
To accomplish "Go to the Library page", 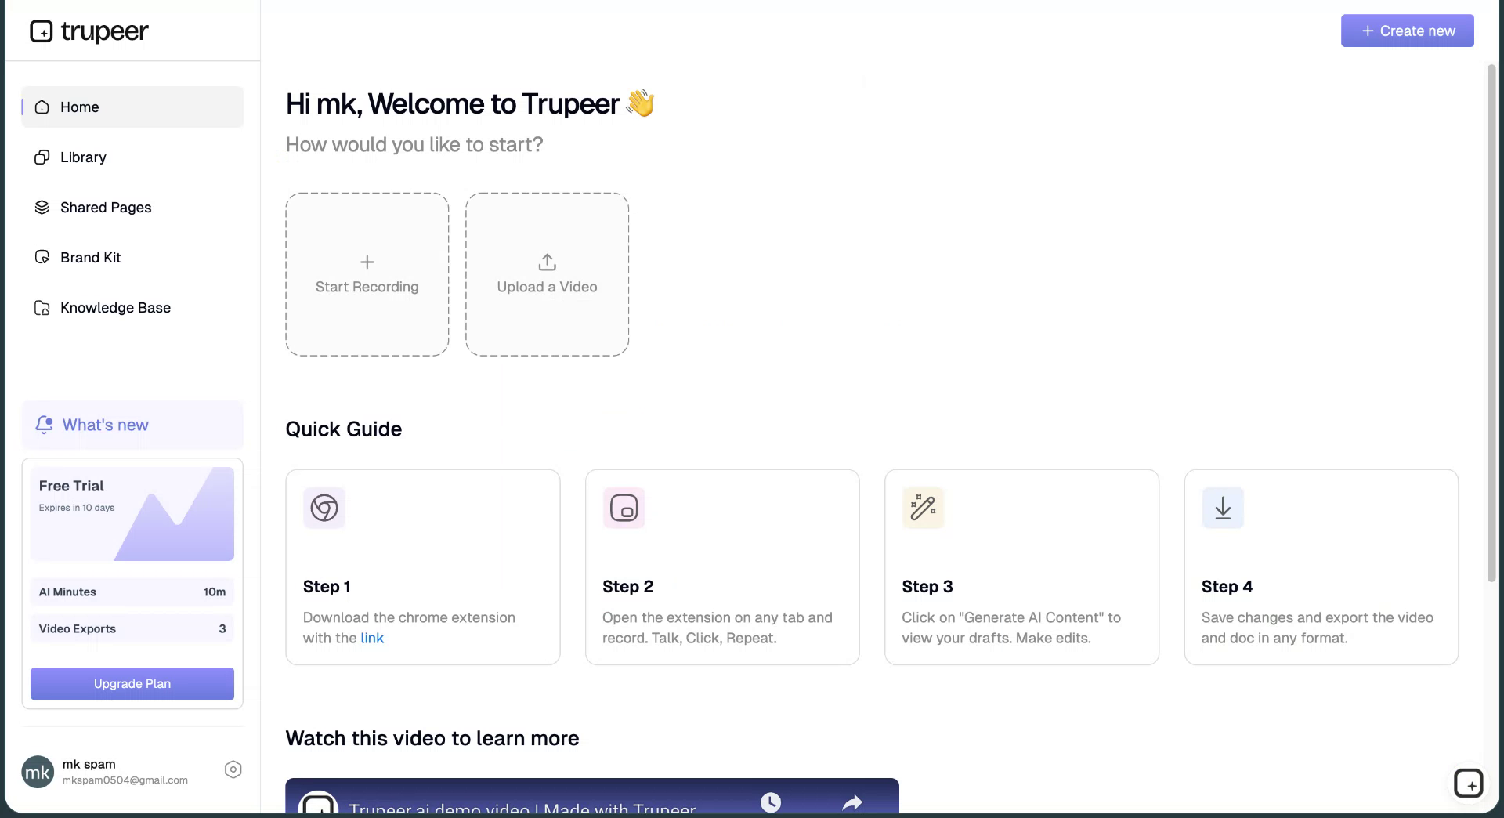I will click(83, 157).
